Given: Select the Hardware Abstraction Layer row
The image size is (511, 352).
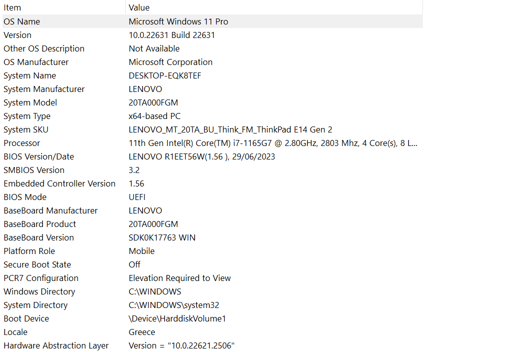Looking at the screenshot, I should coord(181,345).
